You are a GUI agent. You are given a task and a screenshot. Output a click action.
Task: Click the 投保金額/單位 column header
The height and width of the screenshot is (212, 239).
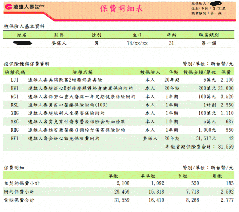pos(199,72)
